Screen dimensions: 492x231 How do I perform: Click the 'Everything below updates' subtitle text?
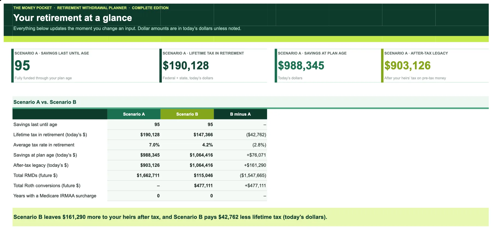click(127, 28)
